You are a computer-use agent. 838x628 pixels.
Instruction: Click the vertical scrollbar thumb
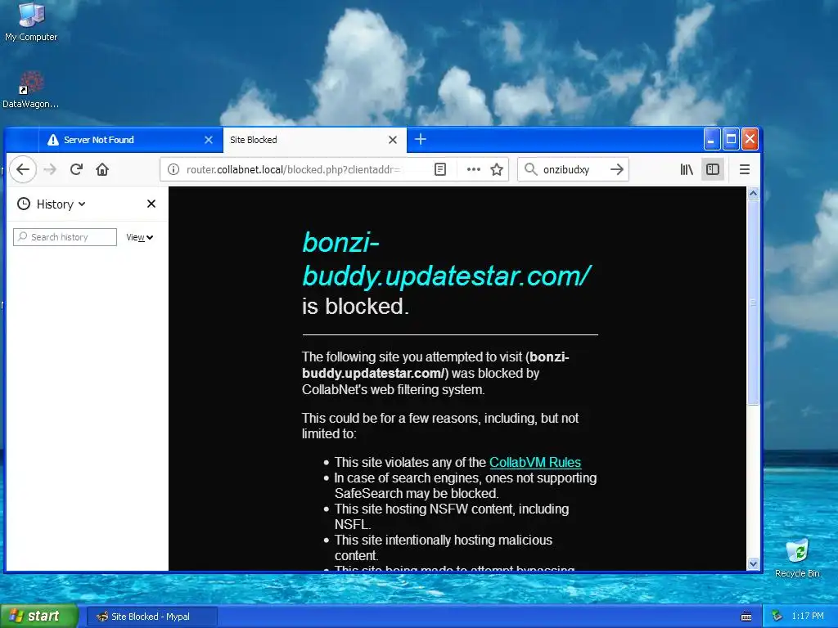point(753,303)
